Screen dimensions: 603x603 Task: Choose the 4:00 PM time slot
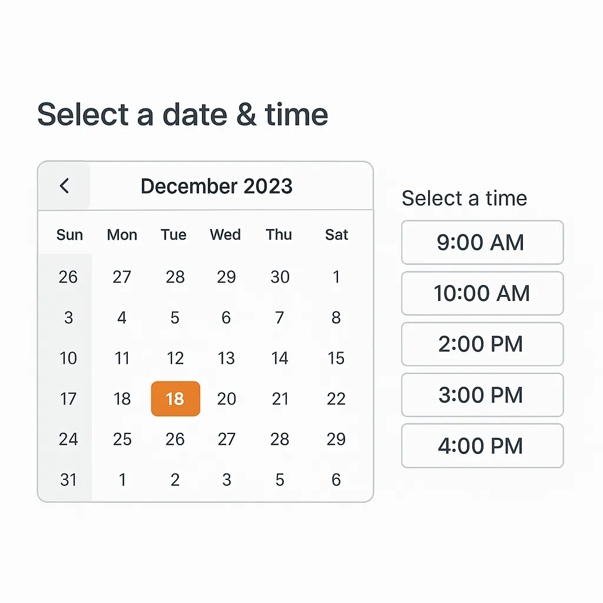(x=482, y=446)
